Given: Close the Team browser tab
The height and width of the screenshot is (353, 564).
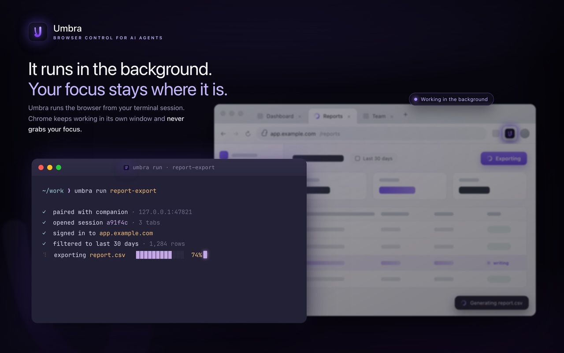Looking at the screenshot, I should [392, 116].
